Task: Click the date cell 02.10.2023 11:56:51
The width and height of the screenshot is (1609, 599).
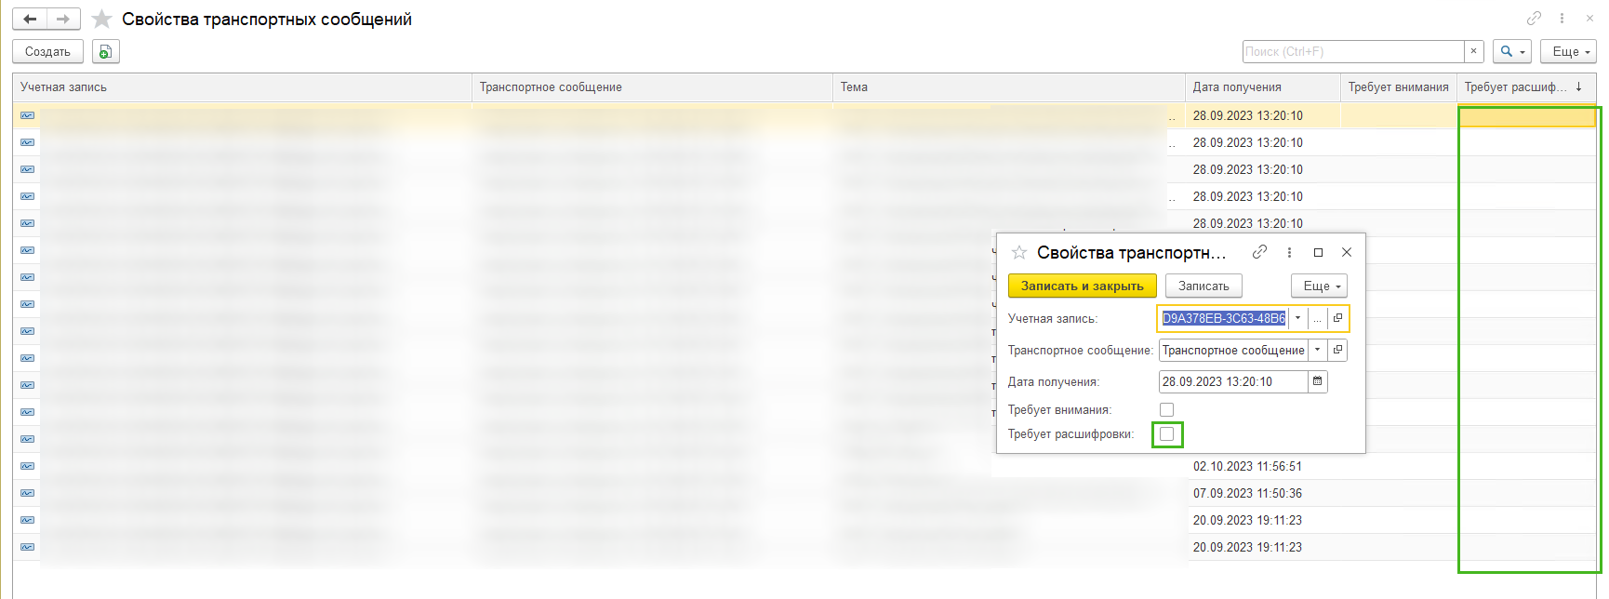Action: pos(1247,466)
